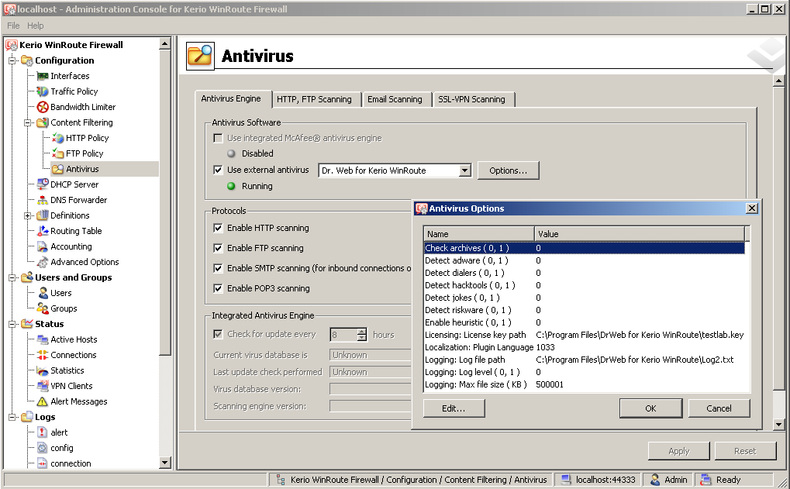The width and height of the screenshot is (790, 489).
Task: Open the File menu
Action: coord(13,26)
